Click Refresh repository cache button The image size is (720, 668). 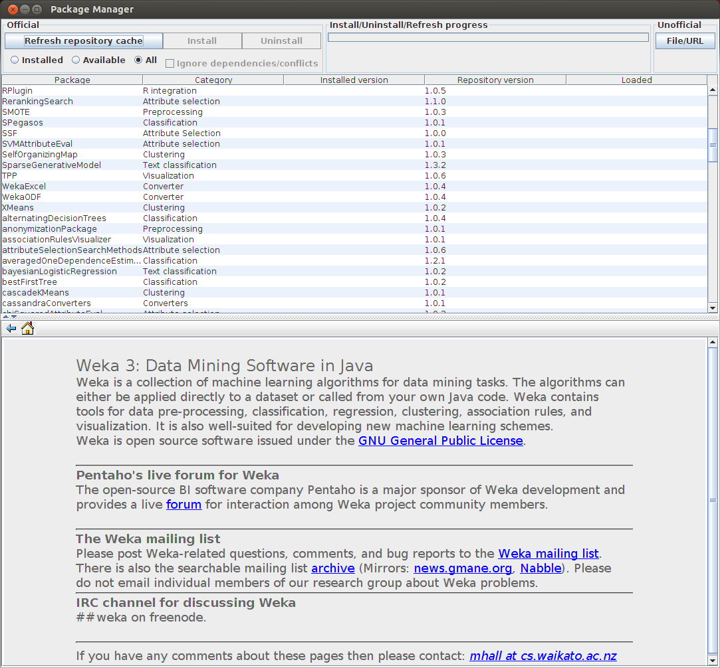point(84,41)
